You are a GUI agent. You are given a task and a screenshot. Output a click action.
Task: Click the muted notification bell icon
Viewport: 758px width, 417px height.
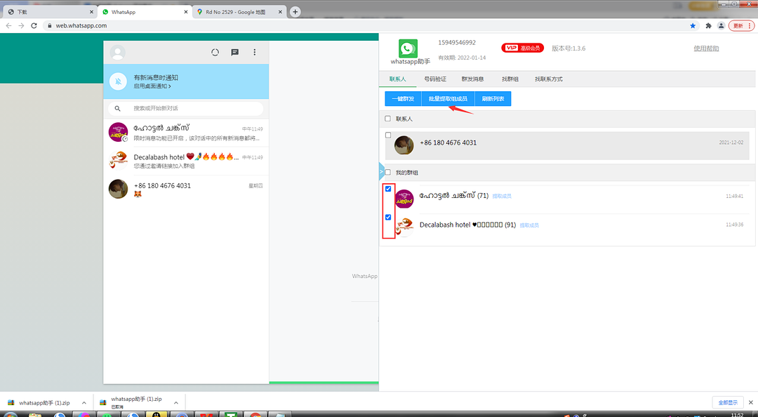(x=118, y=81)
